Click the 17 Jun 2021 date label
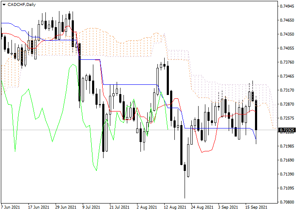297x212 pixels. 39,207
